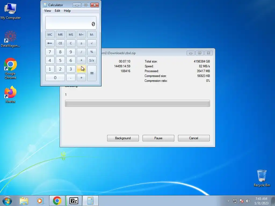
Task: Switch to Calculator taskbar button
Action: [91, 201]
